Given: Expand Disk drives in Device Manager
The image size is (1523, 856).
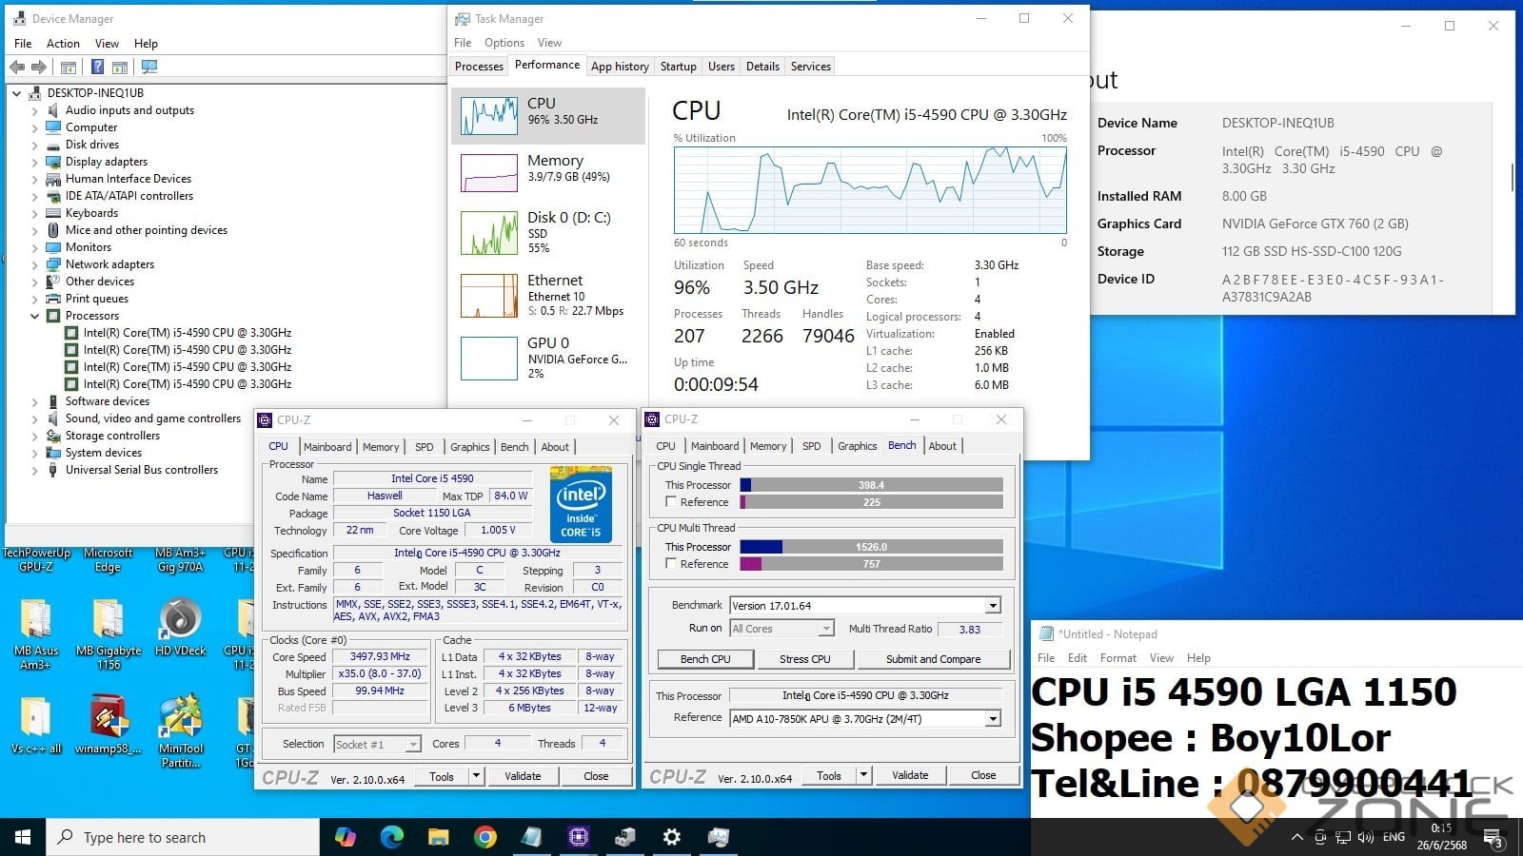Looking at the screenshot, I should pos(35,145).
